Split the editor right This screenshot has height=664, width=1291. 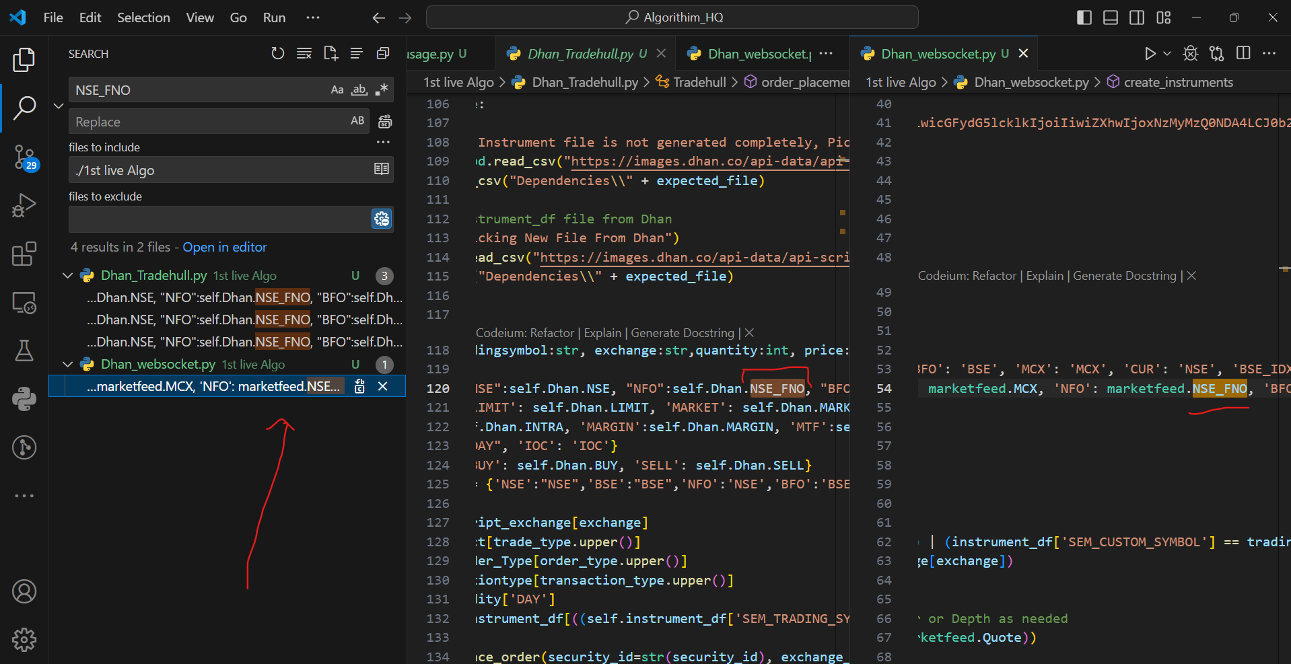1243,53
